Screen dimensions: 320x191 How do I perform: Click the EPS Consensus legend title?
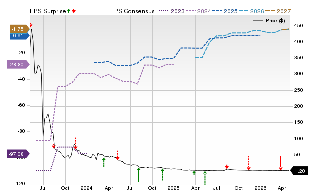coord(132,11)
